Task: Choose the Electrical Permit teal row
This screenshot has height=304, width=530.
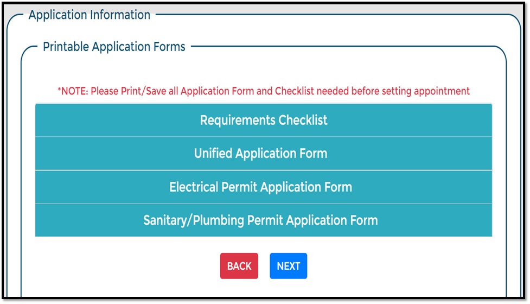Action: [x=261, y=187]
